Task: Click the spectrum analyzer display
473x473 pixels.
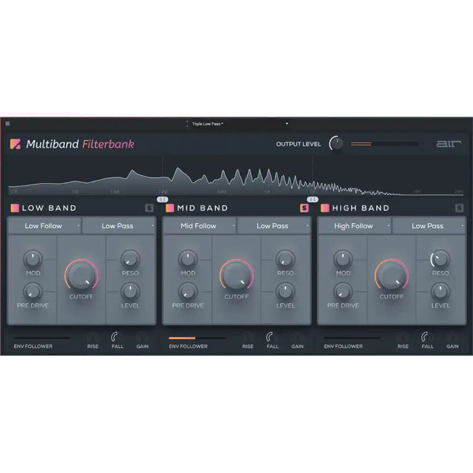Action: [x=237, y=177]
